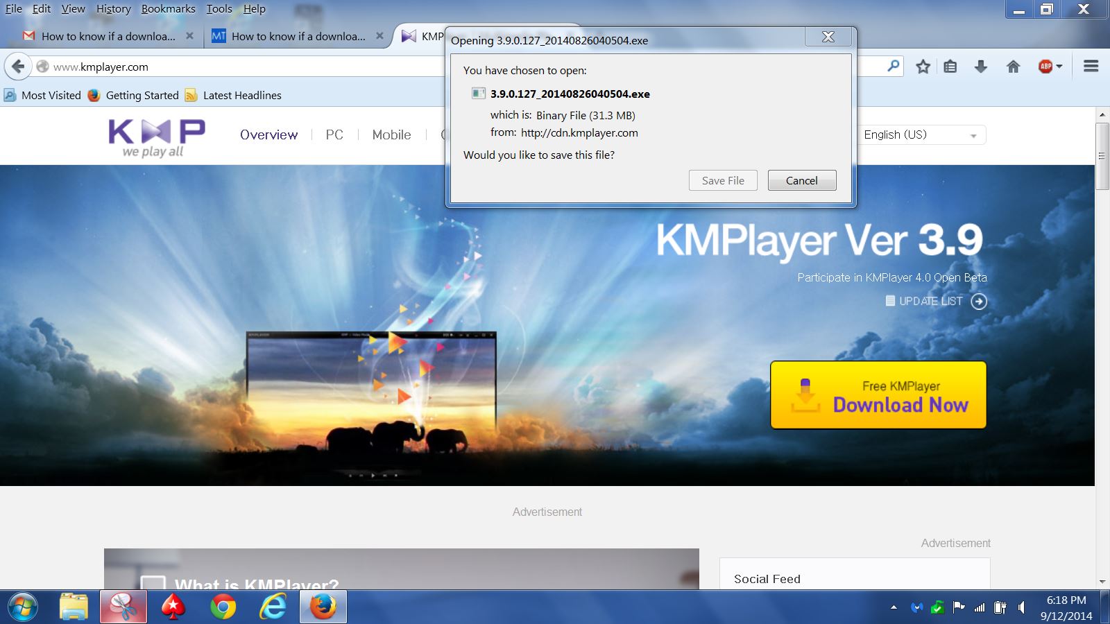Go to Firefox home page icon
The width and height of the screenshot is (1110, 624).
tap(1014, 67)
